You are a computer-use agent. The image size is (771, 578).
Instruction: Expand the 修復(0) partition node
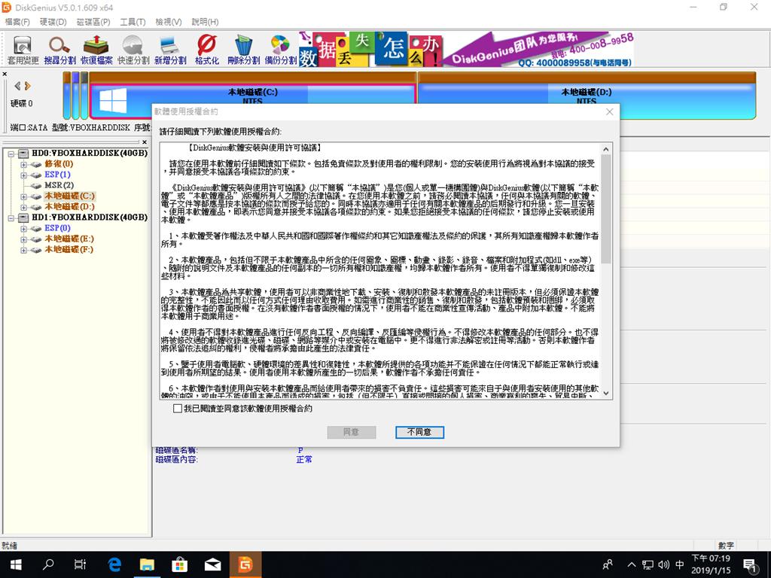coord(23,164)
